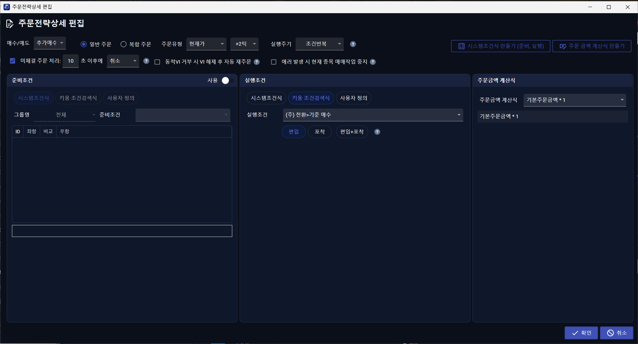638x344 pixels.
Task: Click the seconds input field showing 10
Action: pyautogui.click(x=71, y=61)
